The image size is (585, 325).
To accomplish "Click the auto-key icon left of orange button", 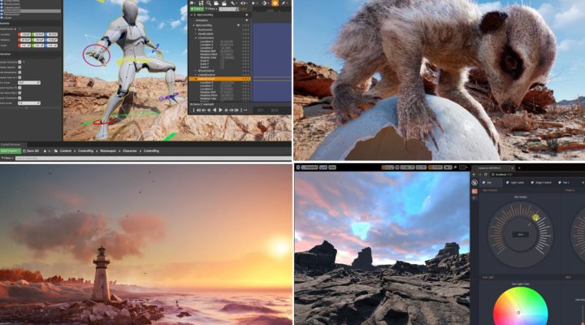I will click(x=265, y=3).
